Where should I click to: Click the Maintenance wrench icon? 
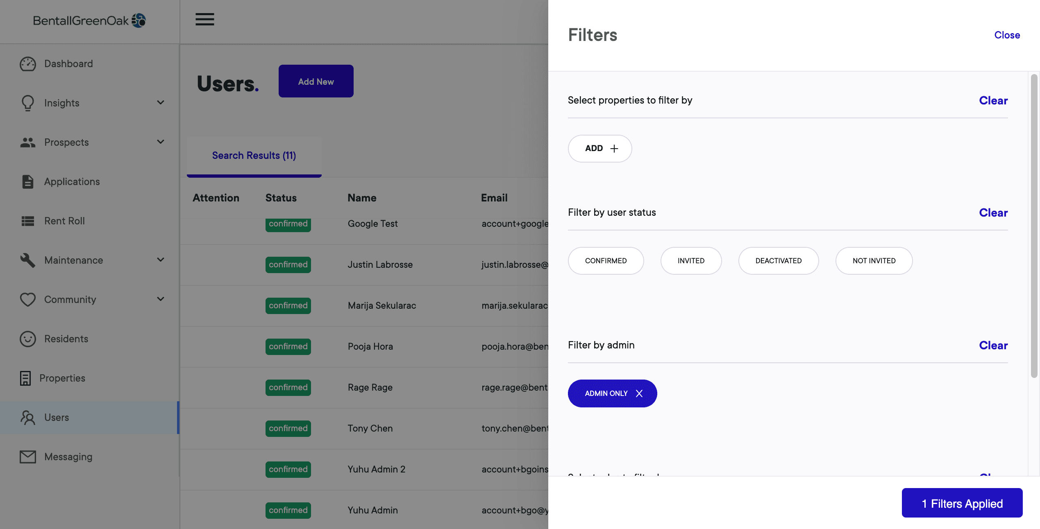point(28,260)
